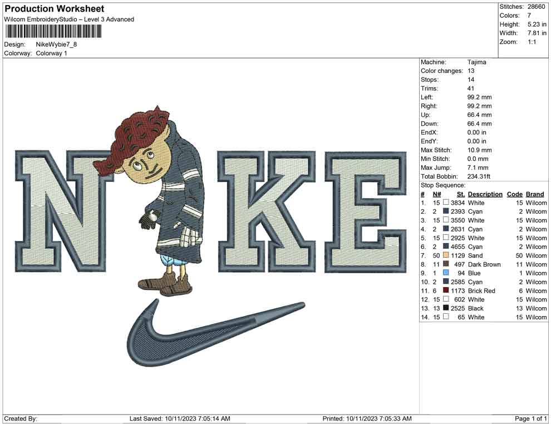Click the Trims value '41'
The width and height of the screenshot is (551, 424).
point(470,88)
